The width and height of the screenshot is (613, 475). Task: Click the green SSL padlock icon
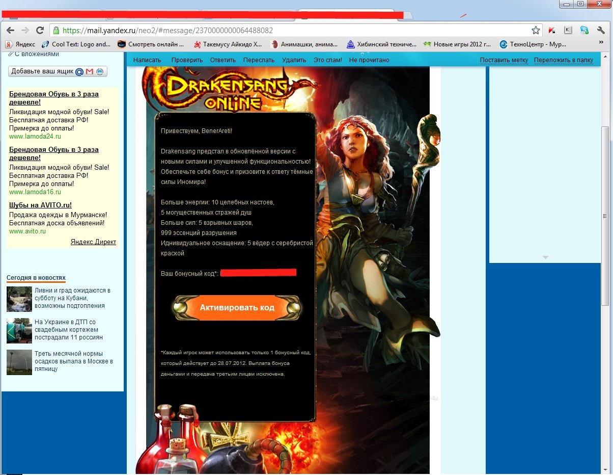(x=57, y=30)
